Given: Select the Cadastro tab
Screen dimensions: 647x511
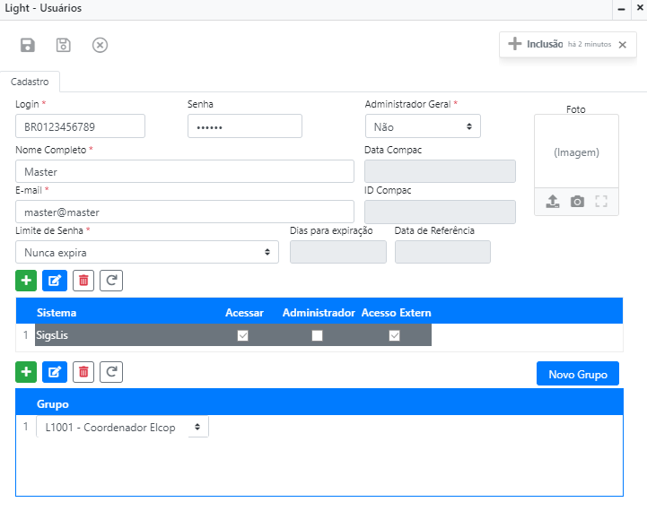Looking at the screenshot, I should coord(30,82).
